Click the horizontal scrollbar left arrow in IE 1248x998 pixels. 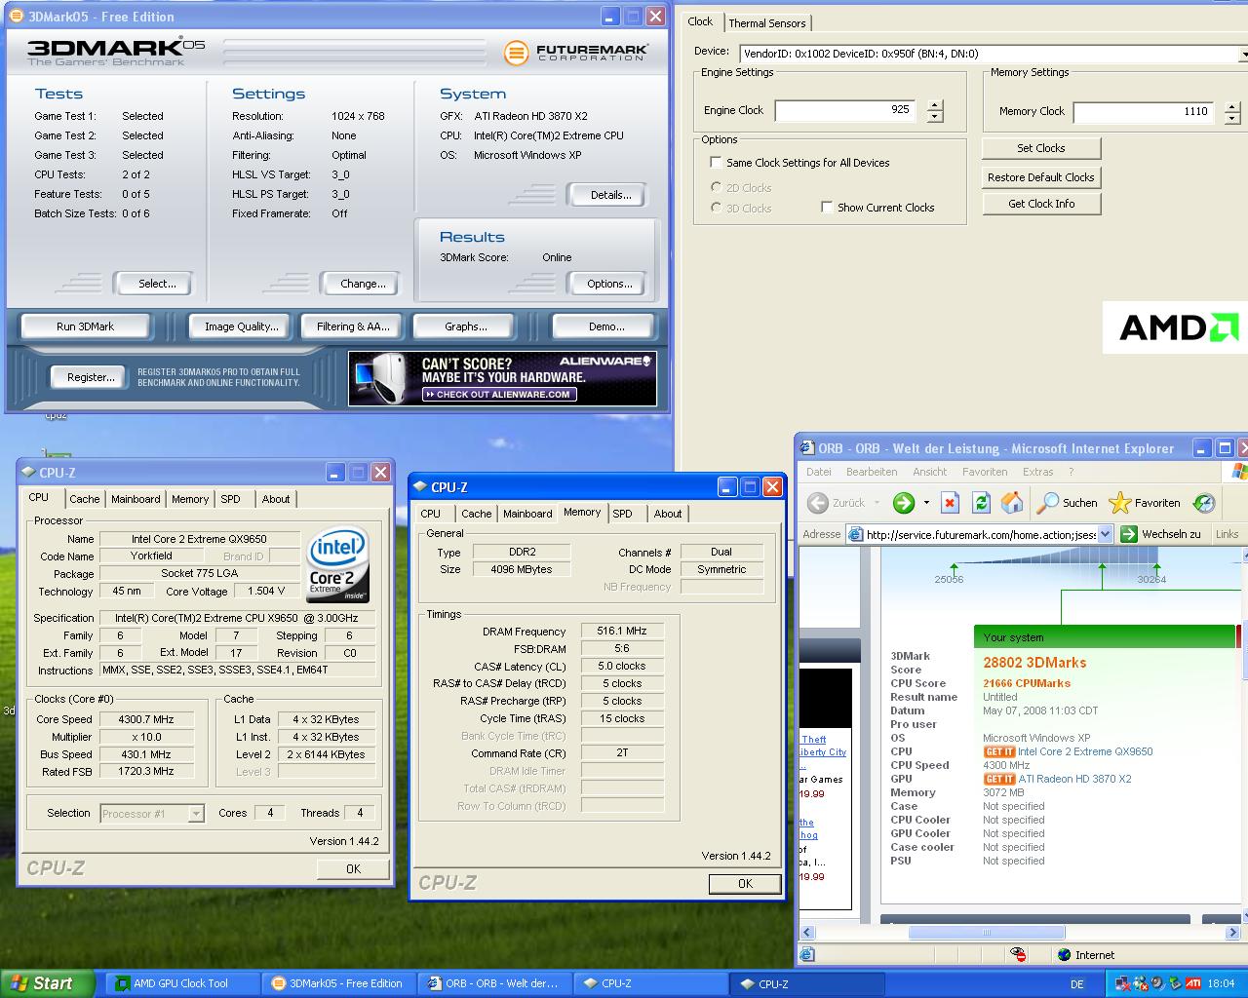coord(807,932)
